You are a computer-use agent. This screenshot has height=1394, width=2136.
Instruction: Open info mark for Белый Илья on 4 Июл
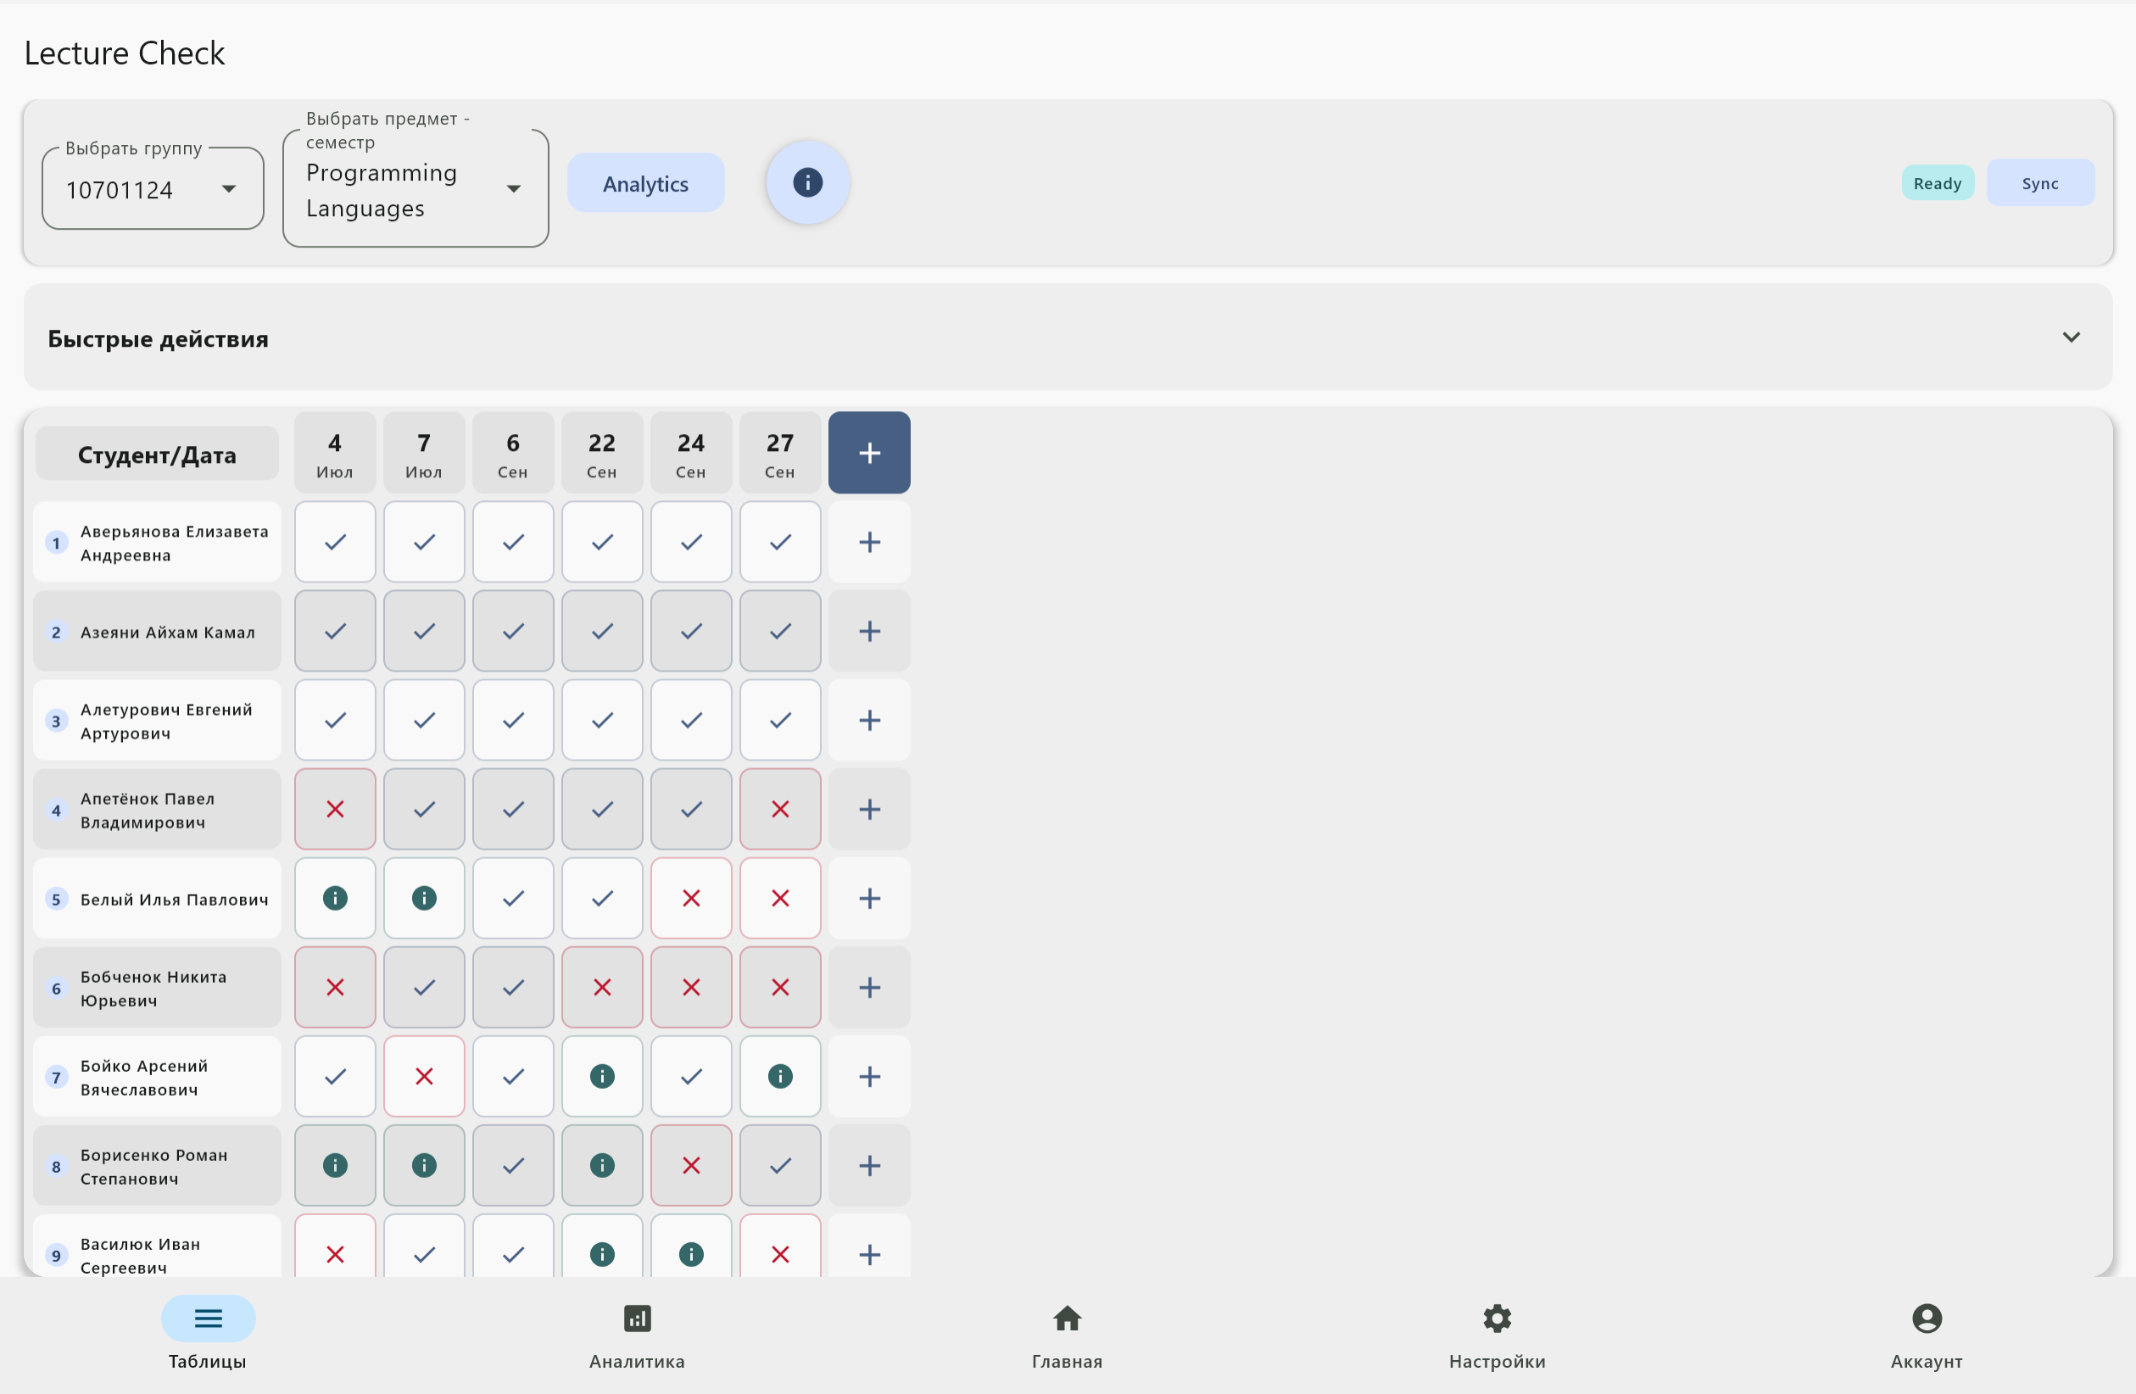point(335,899)
